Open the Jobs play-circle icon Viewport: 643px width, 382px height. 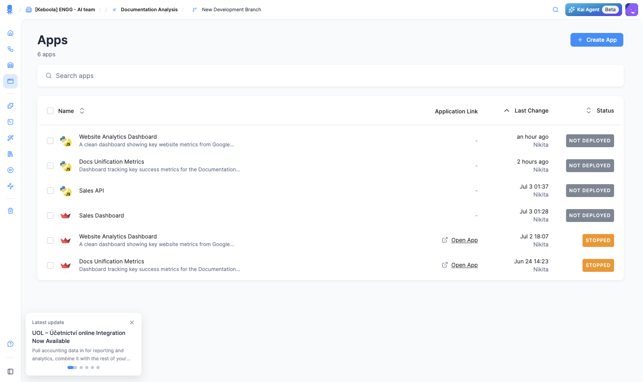pyautogui.click(x=10, y=170)
